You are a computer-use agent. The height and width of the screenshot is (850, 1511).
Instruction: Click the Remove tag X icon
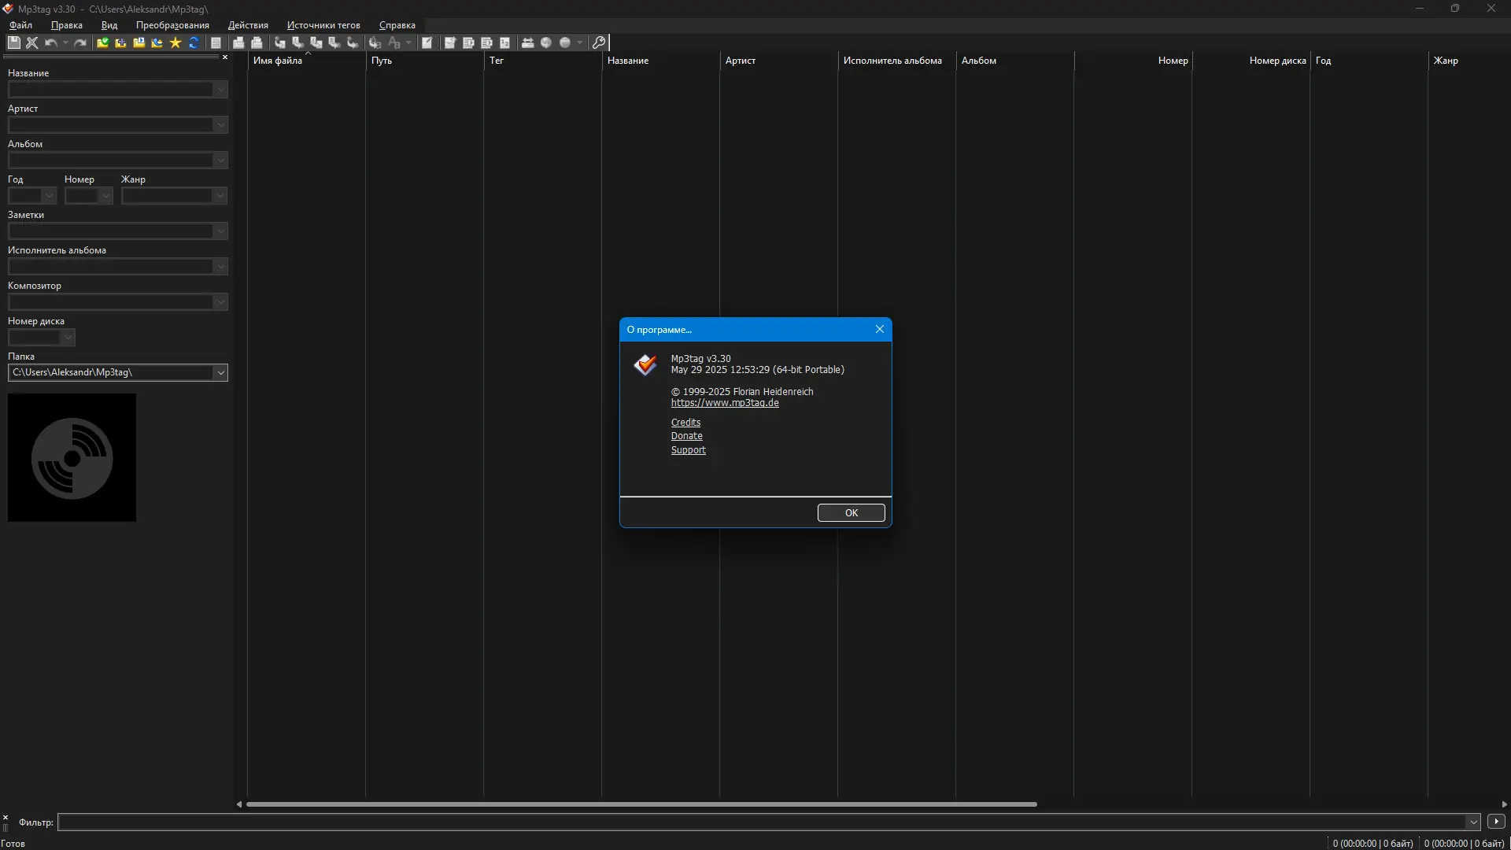point(32,42)
